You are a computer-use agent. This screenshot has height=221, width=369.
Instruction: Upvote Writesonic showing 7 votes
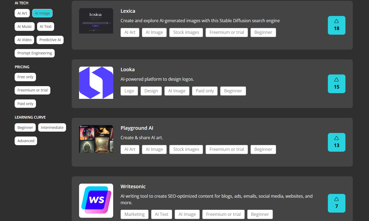click(337, 203)
